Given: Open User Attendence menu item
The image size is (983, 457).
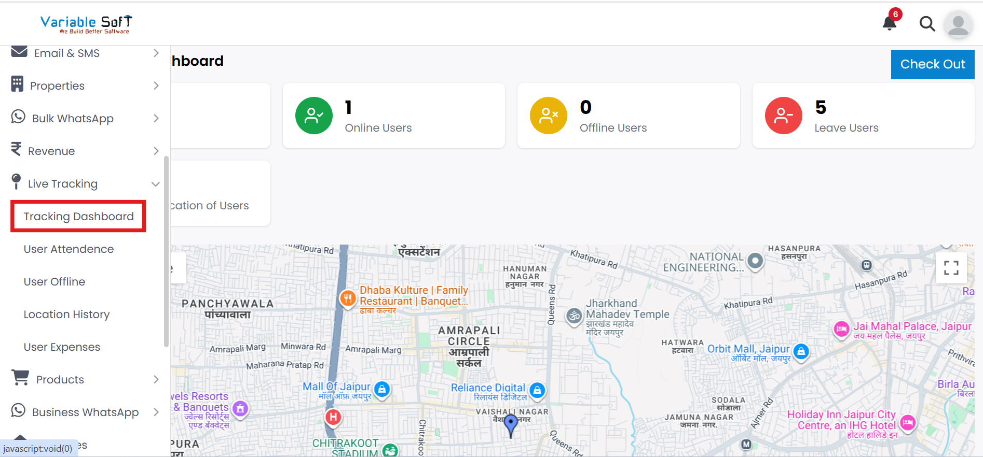Looking at the screenshot, I should pyautogui.click(x=69, y=249).
